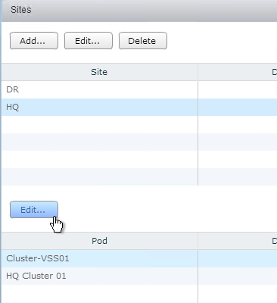Click HQ Cluster 01's second column cell

(x=238, y=276)
